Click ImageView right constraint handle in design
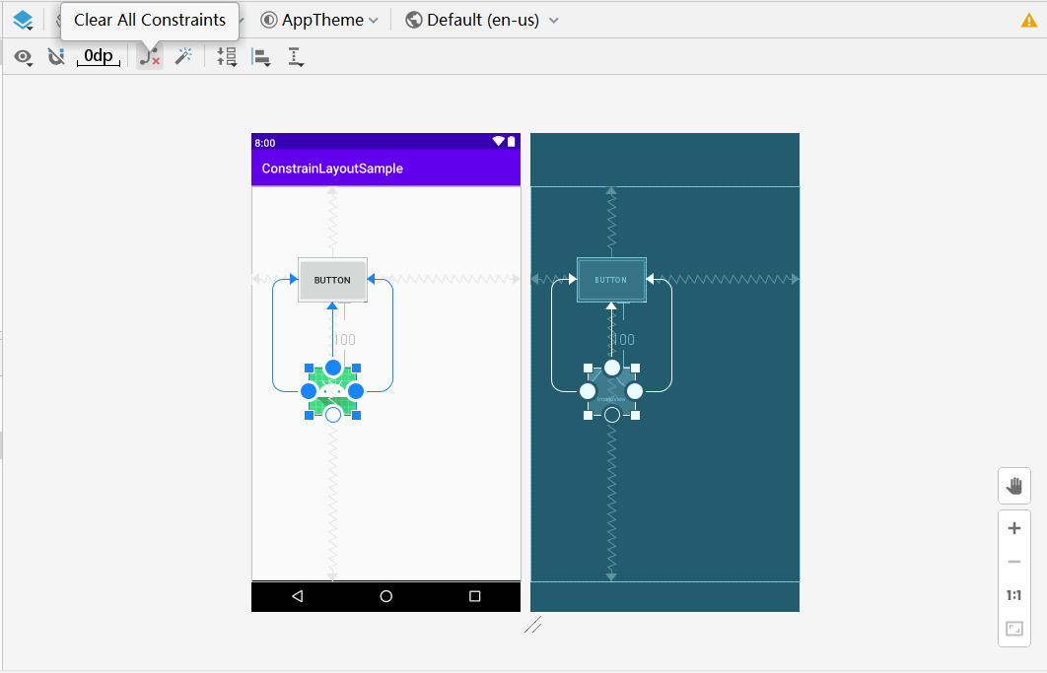Viewport: 1047px width, 673px height. (356, 391)
